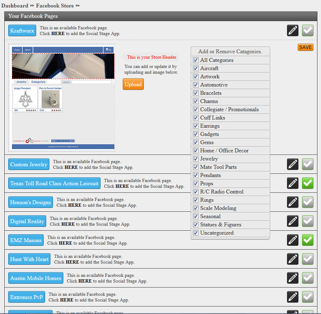Go to Facebook Store breadcrumb
This screenshot has width=321, height=314.
(x=55, y=6)
